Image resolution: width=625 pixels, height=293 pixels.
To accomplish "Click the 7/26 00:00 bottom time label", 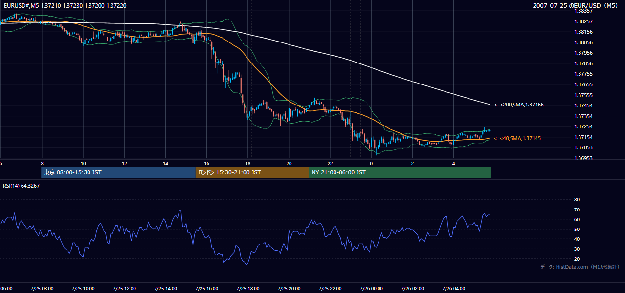I will pyautogui.click(x=371, y=288).
